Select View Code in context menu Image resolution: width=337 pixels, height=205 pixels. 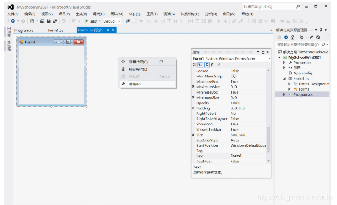point(148,62)
